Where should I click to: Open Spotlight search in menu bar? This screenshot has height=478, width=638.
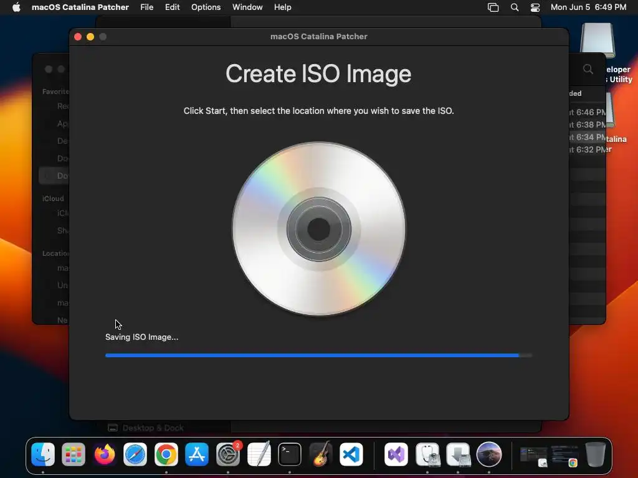(x=515, y=7)
